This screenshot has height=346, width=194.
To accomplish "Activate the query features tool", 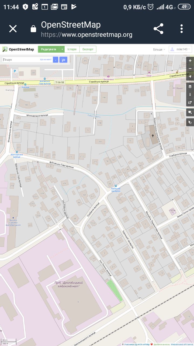I will (x=190, y=122).
